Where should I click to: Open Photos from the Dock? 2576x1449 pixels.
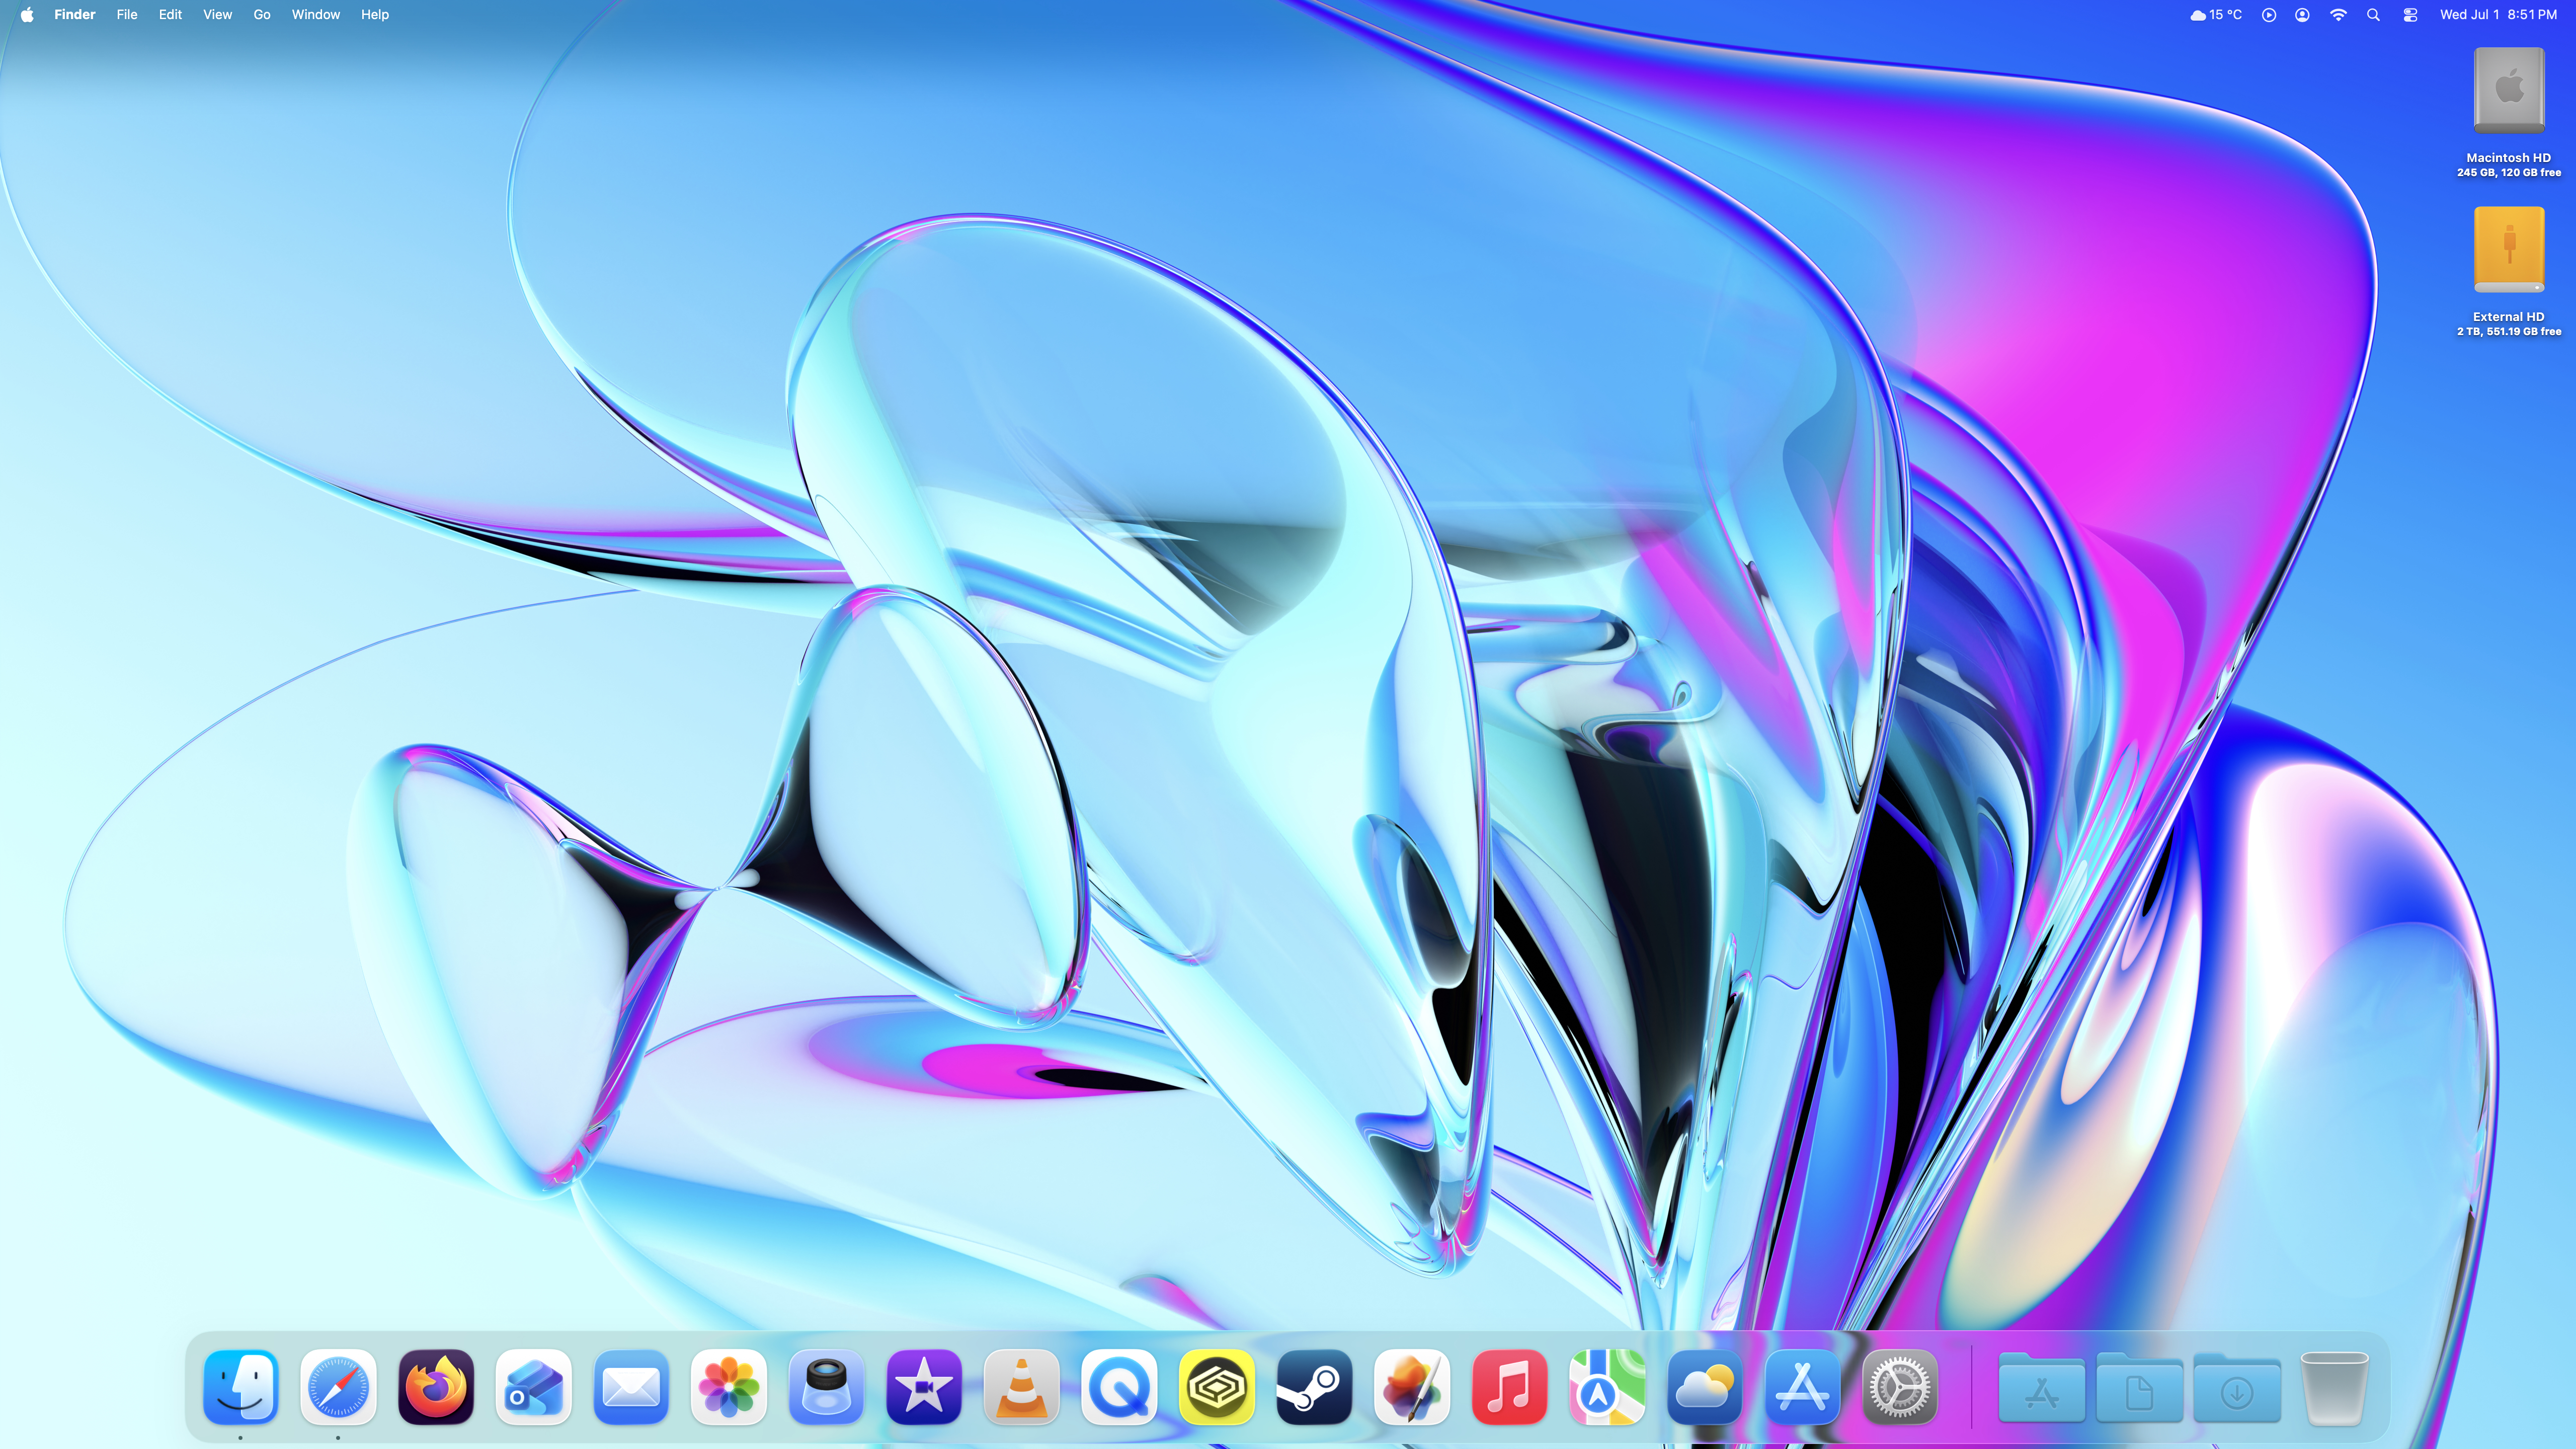coord(729,1387)
